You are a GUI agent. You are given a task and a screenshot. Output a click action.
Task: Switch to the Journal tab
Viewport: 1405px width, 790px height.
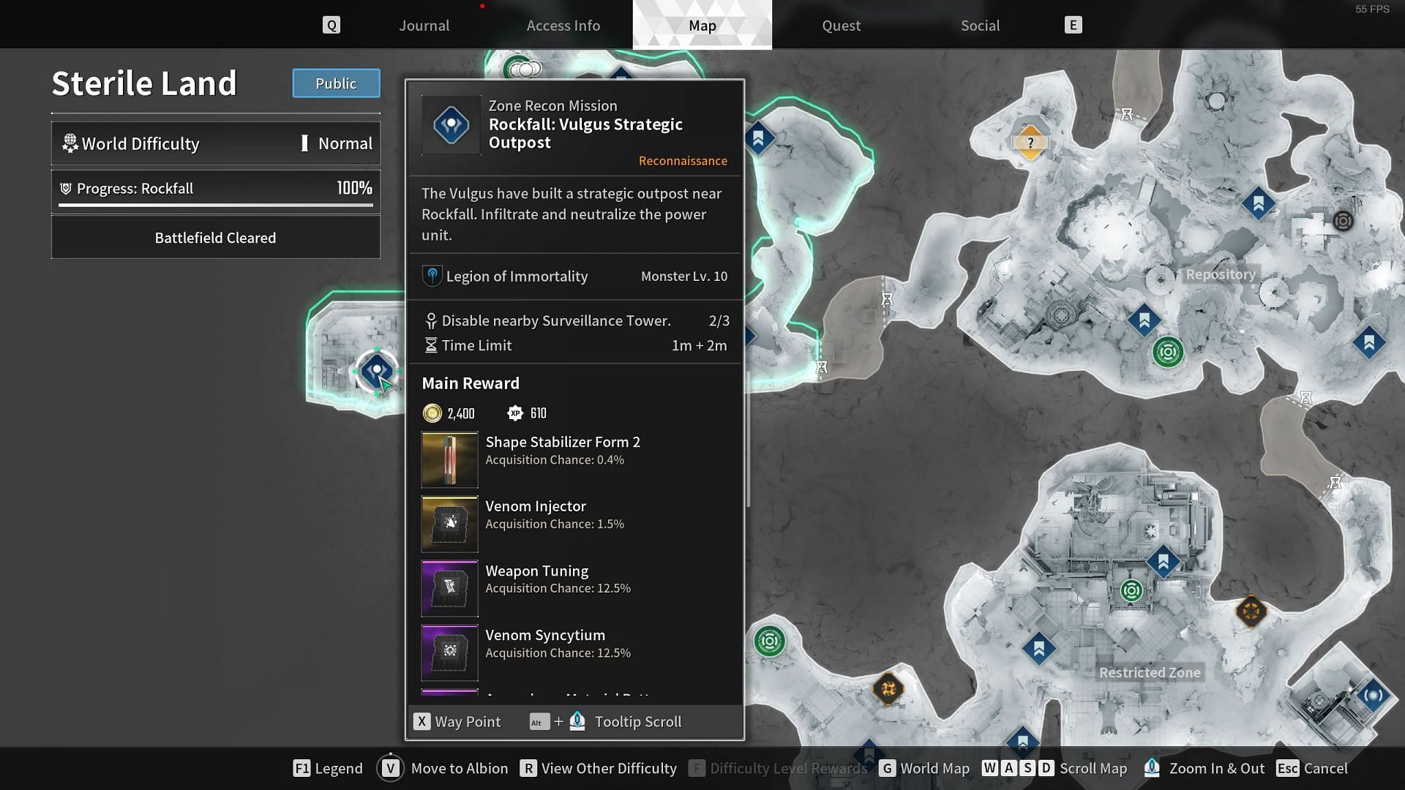[424, 24]
